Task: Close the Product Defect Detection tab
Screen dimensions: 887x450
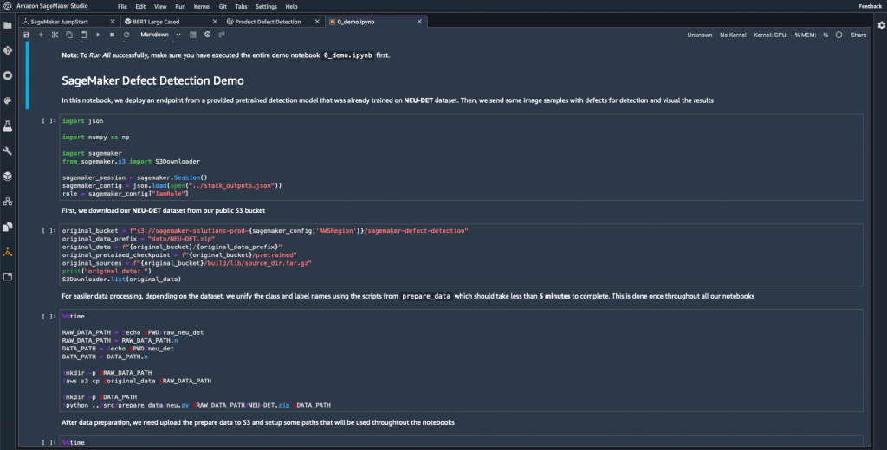Action: (x=317, y=22)
